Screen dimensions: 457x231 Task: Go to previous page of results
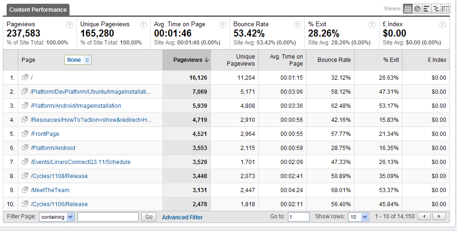click(x=424, y=216)
